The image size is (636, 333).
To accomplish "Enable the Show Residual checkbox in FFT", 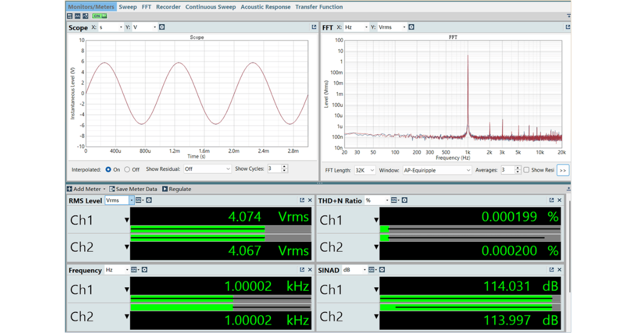I will click(526, 170).
